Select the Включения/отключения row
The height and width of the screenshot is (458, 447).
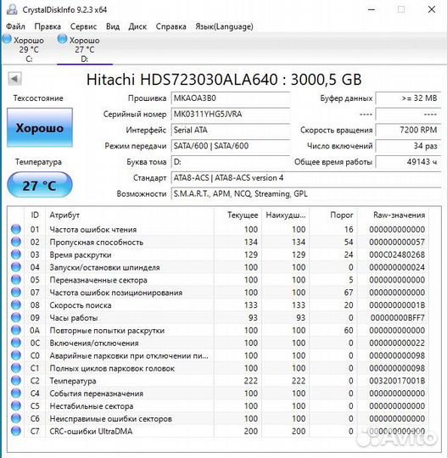click(x=218, y=343)
